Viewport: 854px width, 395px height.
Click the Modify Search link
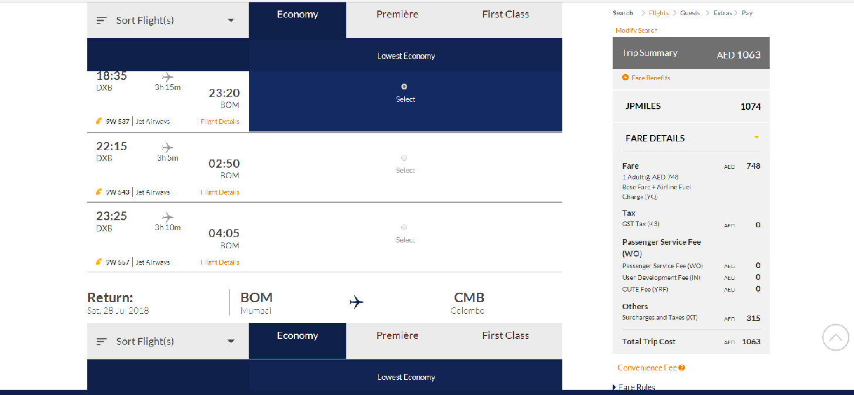point(637,30)
